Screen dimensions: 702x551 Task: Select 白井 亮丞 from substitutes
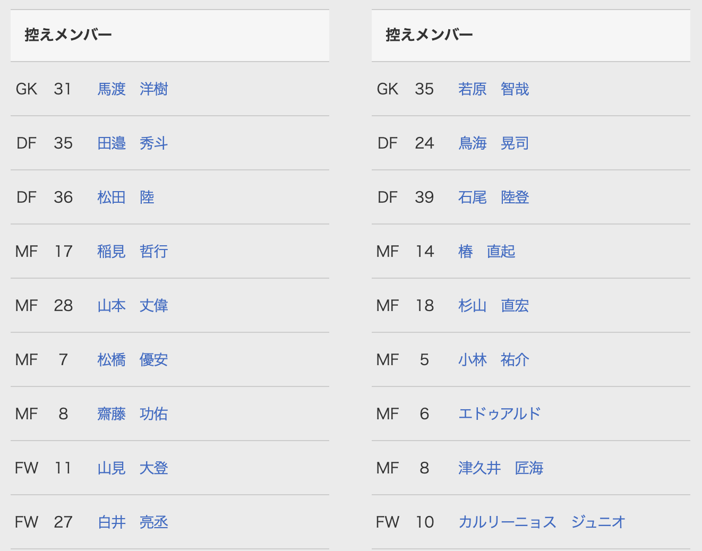coord(133,522)
